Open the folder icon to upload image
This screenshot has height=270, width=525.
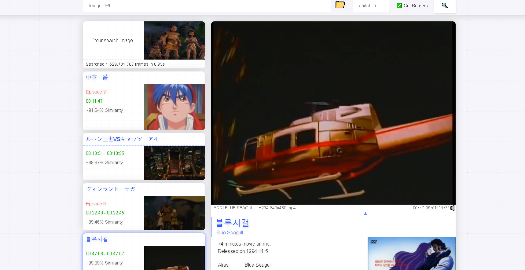[x=340, y=5]
